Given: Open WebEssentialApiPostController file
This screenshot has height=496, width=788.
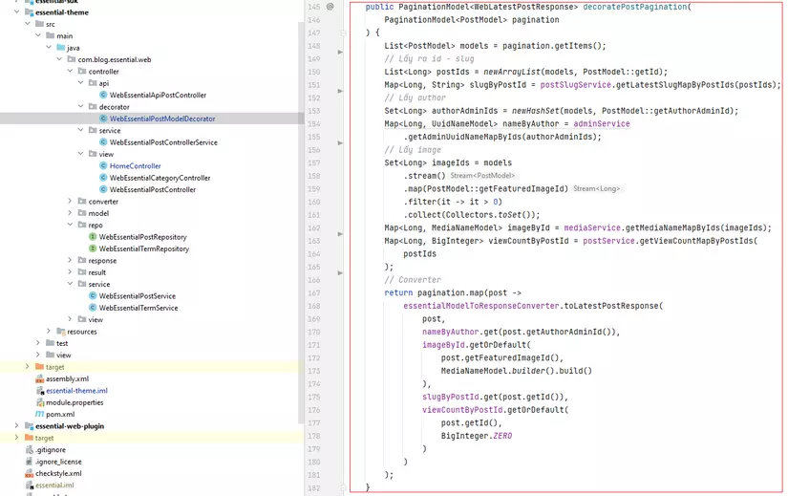Looking at the screenshot, I should coord(158,96).
